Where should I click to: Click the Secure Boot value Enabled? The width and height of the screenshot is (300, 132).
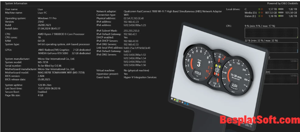[x=42, y=92]
